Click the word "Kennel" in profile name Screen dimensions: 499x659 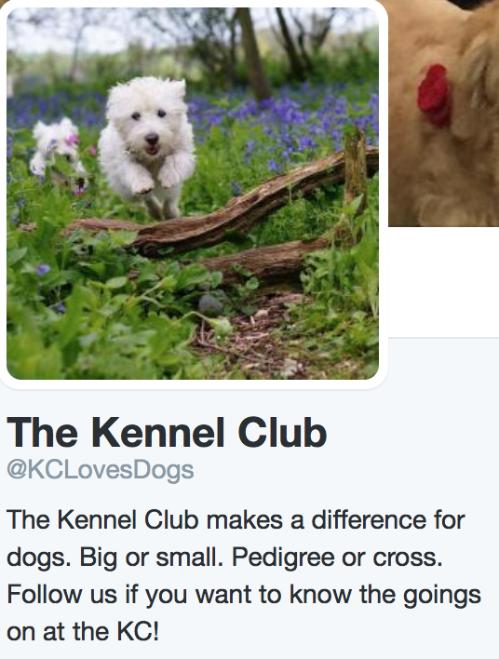(158, 433)
